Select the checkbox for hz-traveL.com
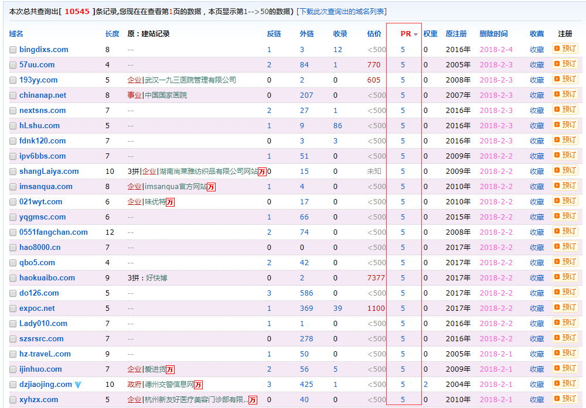This screenshot has width=586, height=408. (x=13, y=354)
